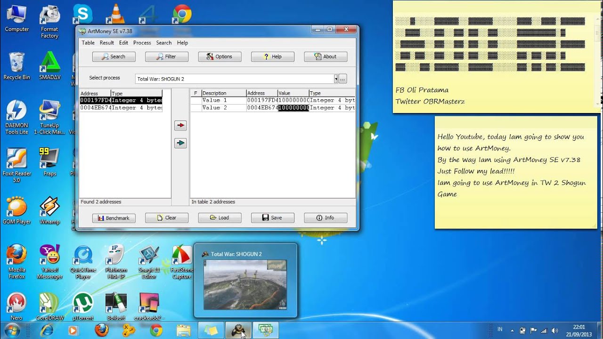The image size is (603, 339).
Task: Click the red arrow transfer button
Action: (x=180, y=126)
